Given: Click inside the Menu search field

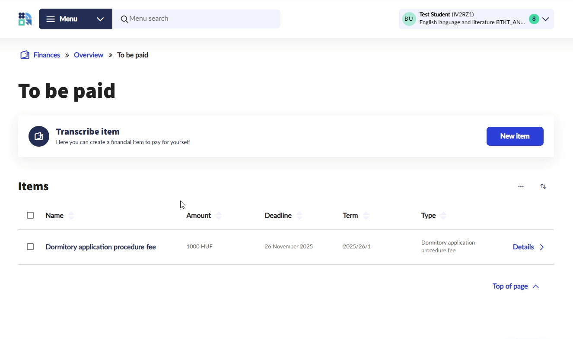Looking at the screenshot, I should [x=199, y=19].
